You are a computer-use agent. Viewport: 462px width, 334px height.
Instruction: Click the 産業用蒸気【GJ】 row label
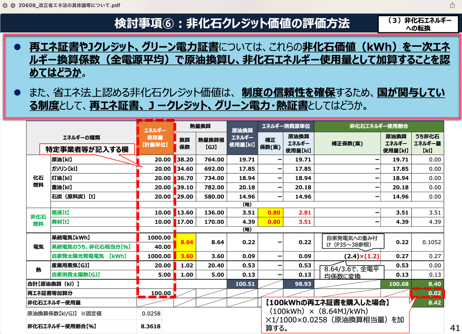coord(70,266)
